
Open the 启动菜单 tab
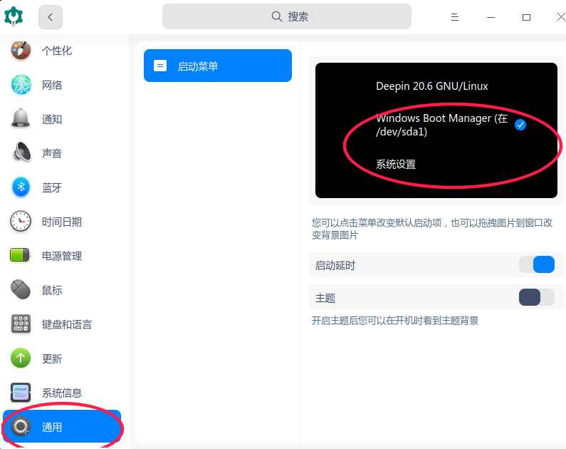coord(218,66)
